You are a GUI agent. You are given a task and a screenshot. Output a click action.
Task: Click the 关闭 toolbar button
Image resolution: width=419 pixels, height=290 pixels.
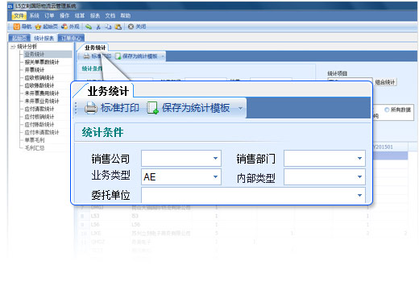click(x=137, y=27)
